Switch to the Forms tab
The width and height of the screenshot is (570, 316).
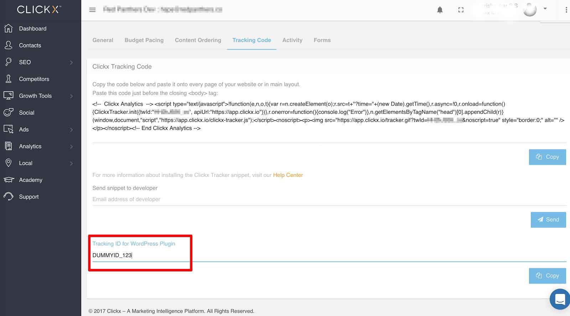tap(322, 40)
